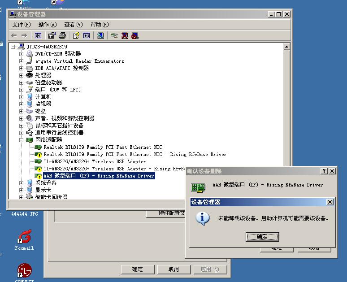Open 帮助(H) menu
The width and height of the screenshot is (347, 282).
pyautogui.click(x=100, y=25)
